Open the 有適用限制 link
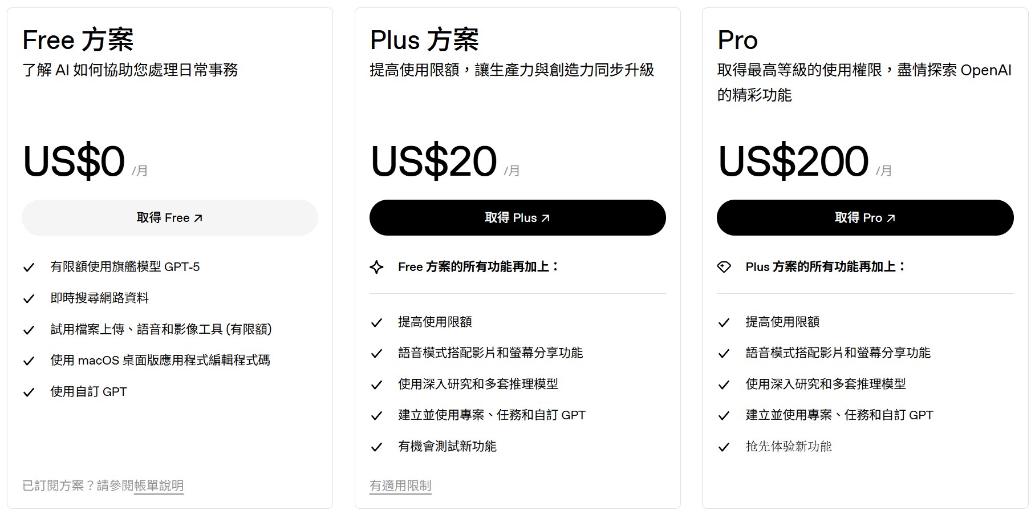 [x=400, y=487]
